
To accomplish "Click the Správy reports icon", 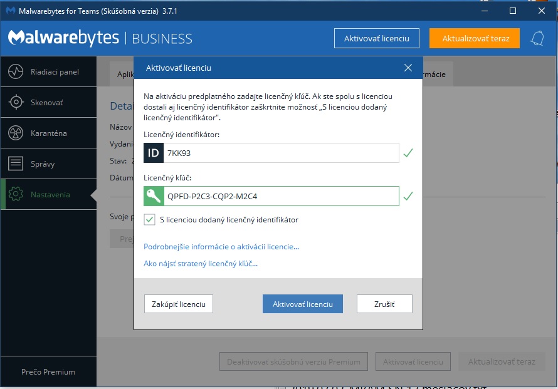I will (16, 163).
